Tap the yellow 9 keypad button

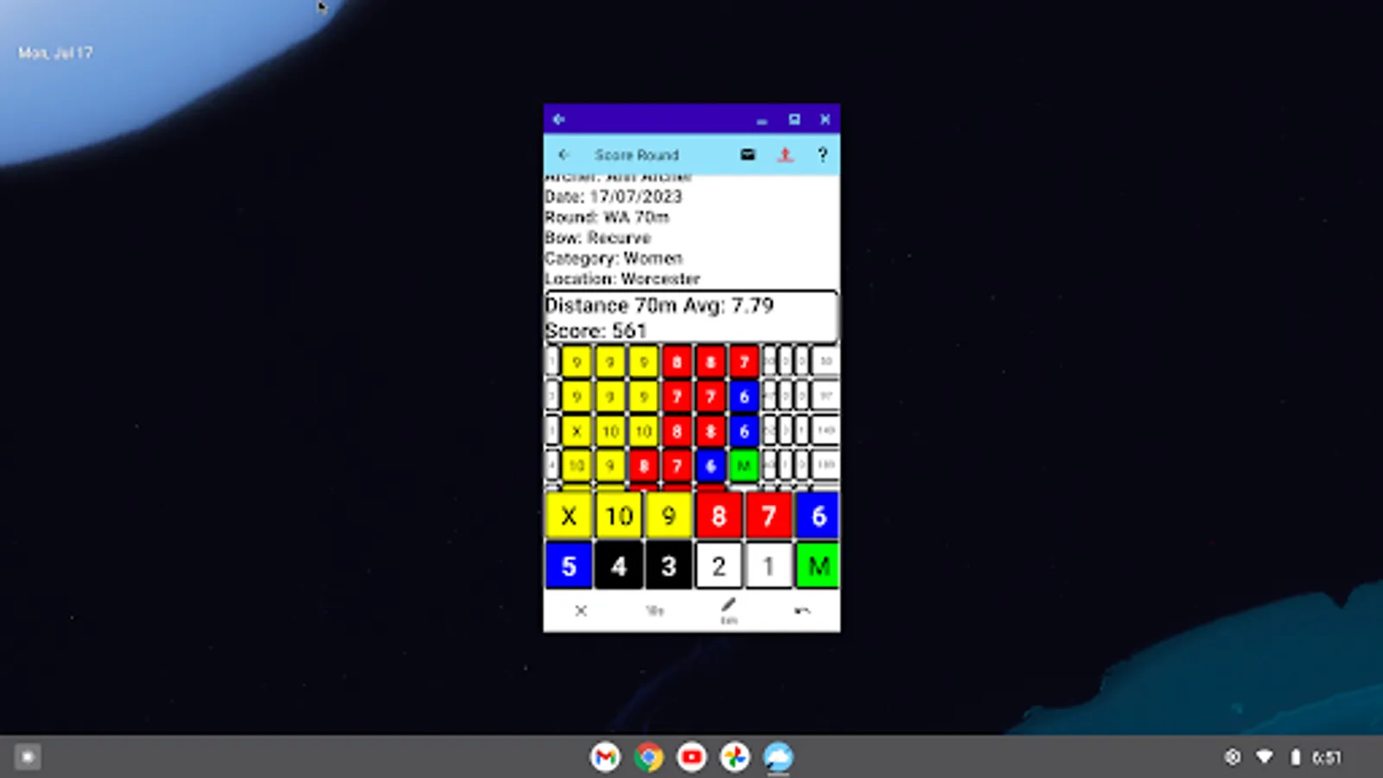(669, 516)
